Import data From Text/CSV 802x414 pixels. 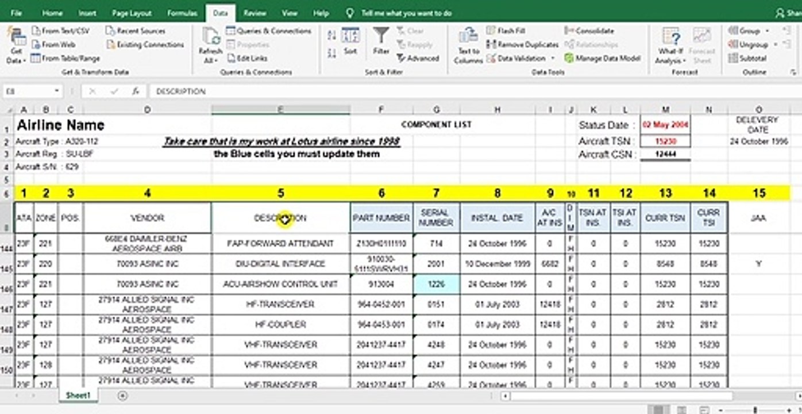pos(61,30)
